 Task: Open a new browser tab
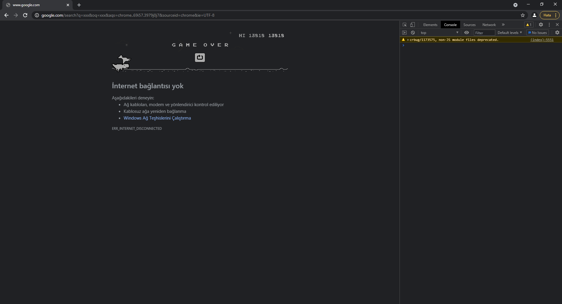79,5
